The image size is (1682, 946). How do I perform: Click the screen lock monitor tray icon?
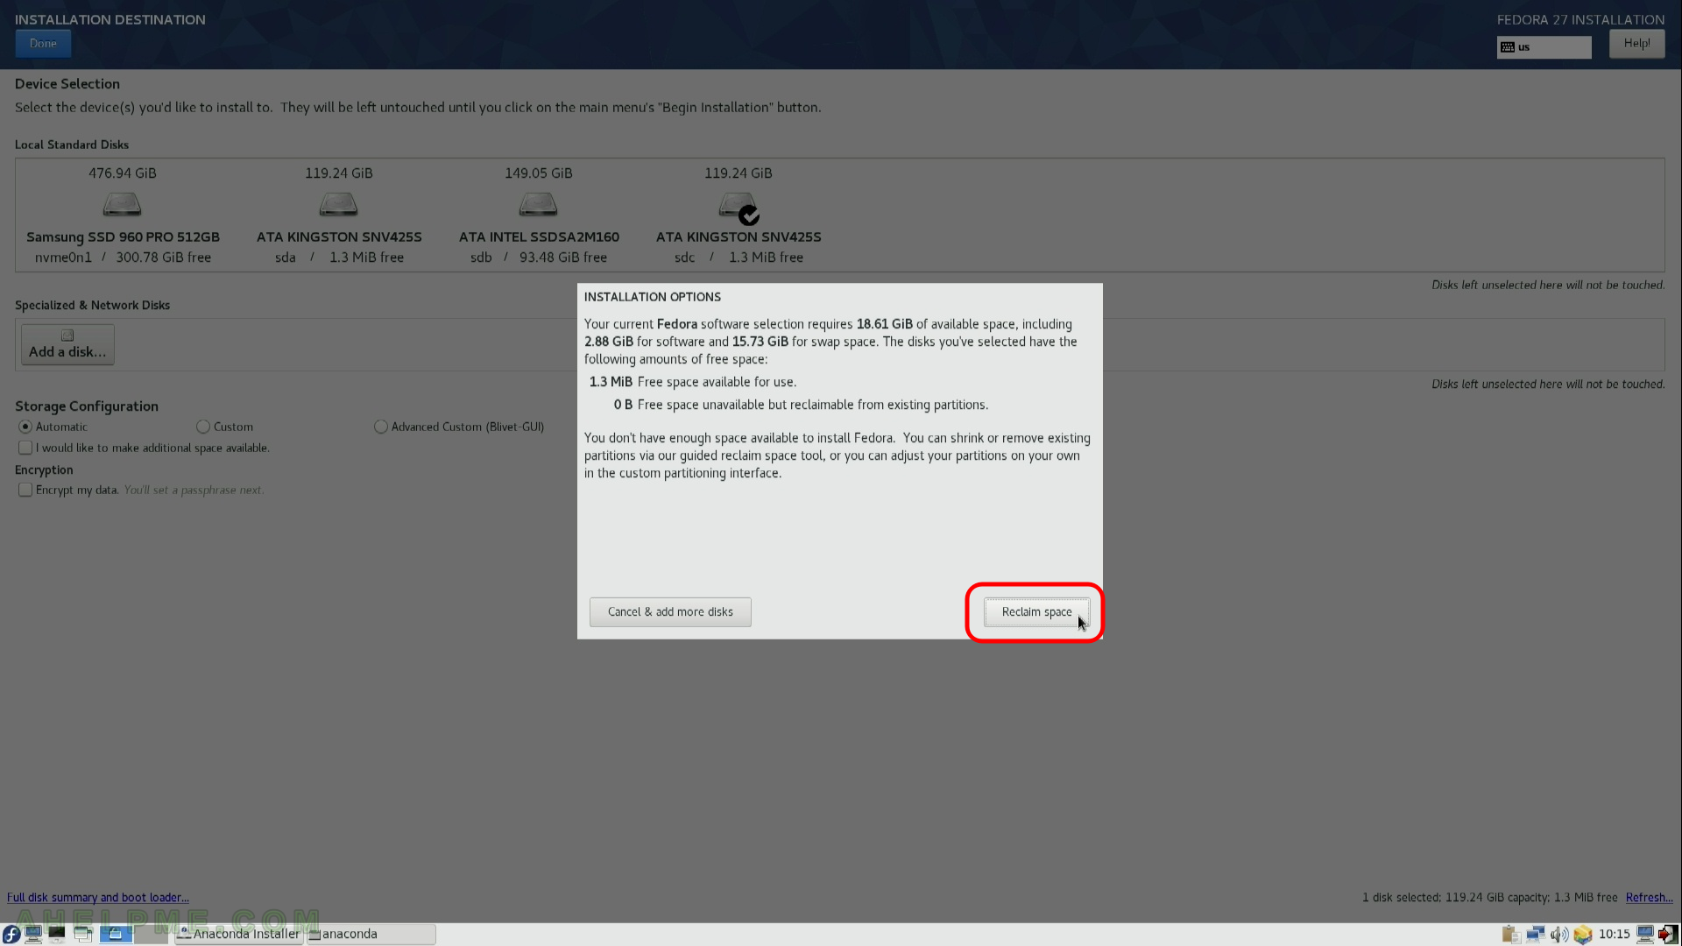tap(1645, 935)
